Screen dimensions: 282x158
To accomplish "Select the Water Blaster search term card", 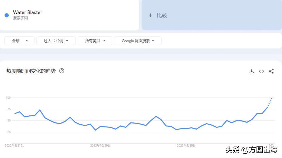I will pos(70,15).
